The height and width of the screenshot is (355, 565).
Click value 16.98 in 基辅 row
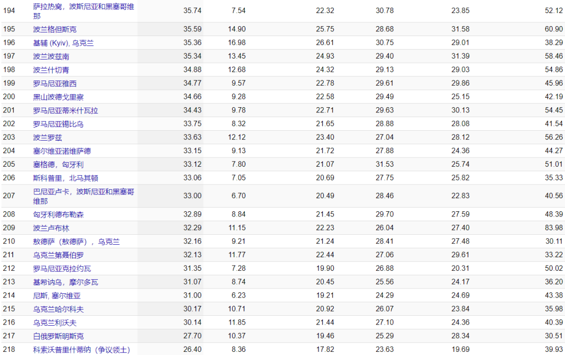(x=237, y=42)
